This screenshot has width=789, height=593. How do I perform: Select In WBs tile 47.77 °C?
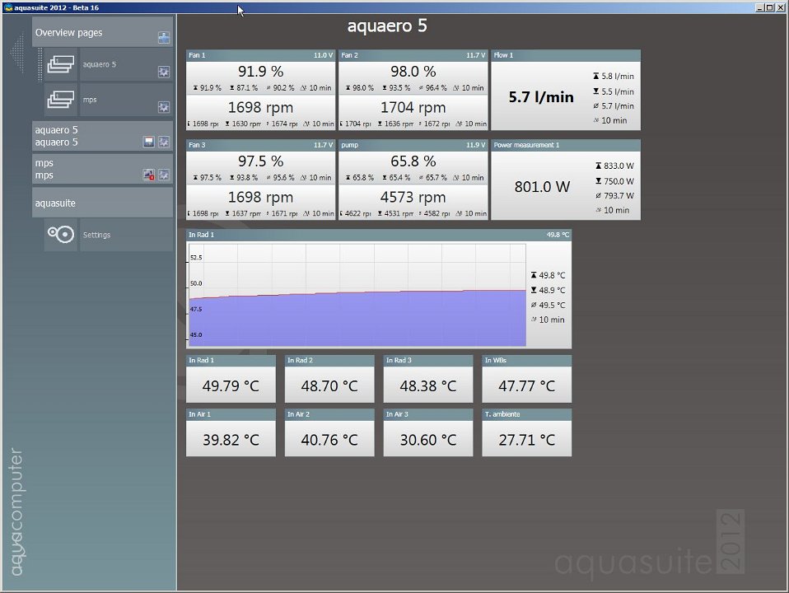coord(527,379)
